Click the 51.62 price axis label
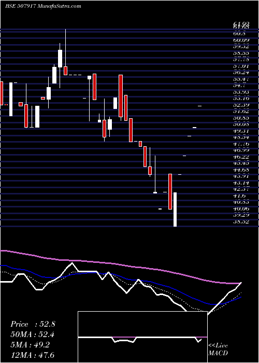 pos(241,111)
